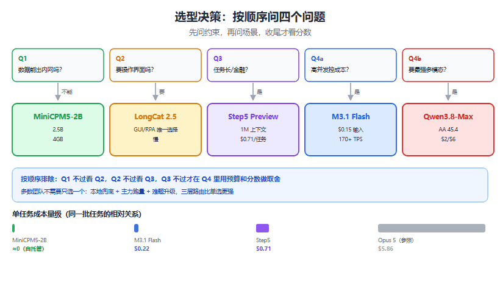Viewport: 500px width, 286px height.
Task: Click the blue M3.1 Flash cost bar
Action: [x=136, y=228]
